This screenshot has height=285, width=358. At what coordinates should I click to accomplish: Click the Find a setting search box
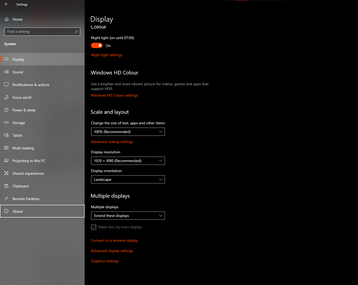coord(42,31)
